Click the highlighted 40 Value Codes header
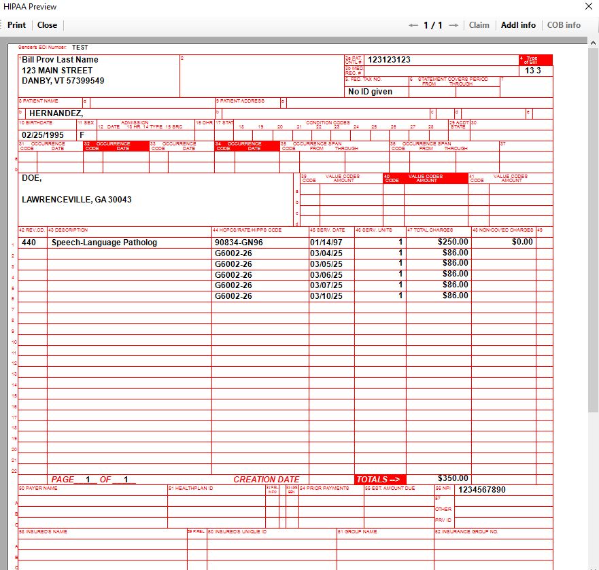 (426, 178)
